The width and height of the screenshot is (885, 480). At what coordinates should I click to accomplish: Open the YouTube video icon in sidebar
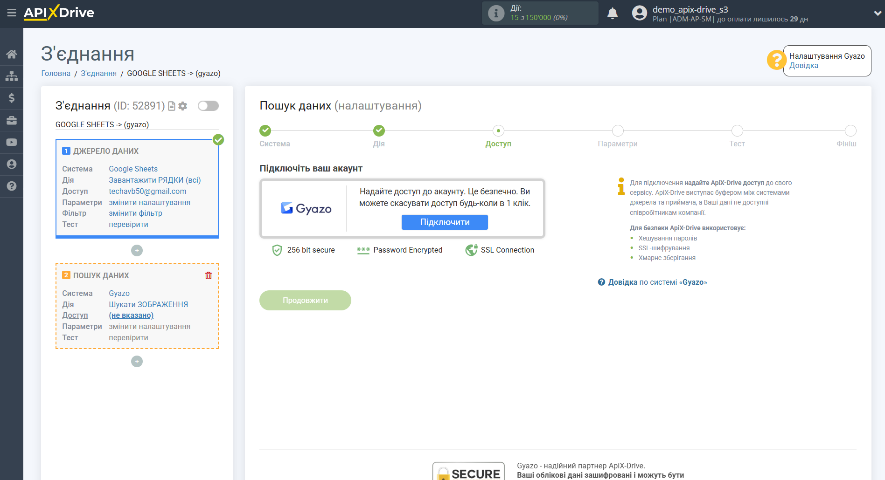click(x=12, y=142)
